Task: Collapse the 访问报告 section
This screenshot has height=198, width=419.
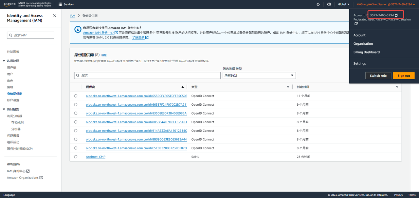Action: [4, 109]
